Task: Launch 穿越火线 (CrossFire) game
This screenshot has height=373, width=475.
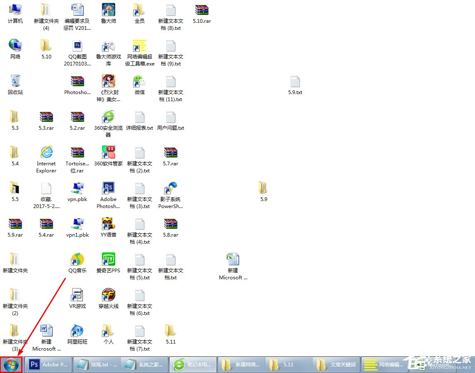Action: coord(108,295)
